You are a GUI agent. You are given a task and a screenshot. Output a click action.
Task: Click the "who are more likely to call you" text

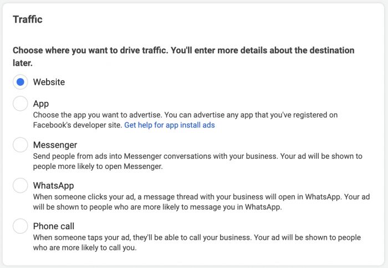coord(84,248)
